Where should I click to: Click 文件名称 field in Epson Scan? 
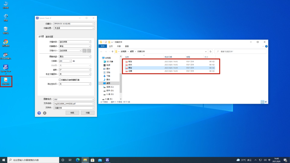tap(74, 104)
